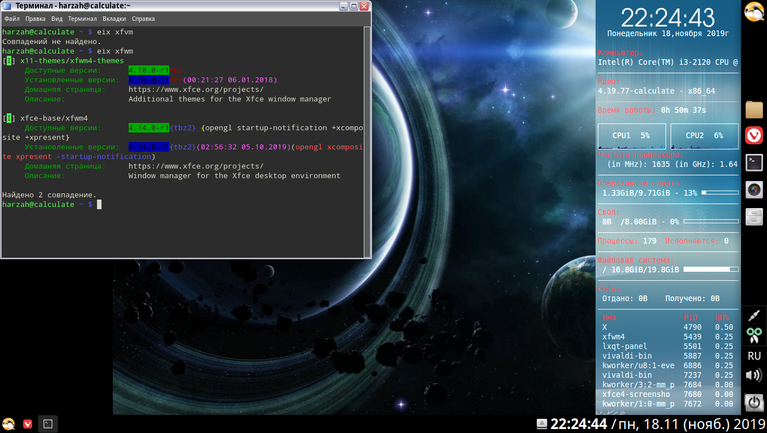Click the terminal window title icon
Image resolution: width=767 pixels, height=433 pixels.
click(7, 7)
